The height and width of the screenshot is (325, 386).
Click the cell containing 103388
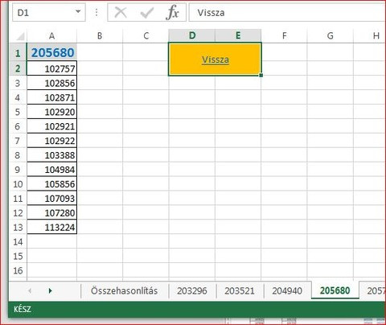pos(52,155)
